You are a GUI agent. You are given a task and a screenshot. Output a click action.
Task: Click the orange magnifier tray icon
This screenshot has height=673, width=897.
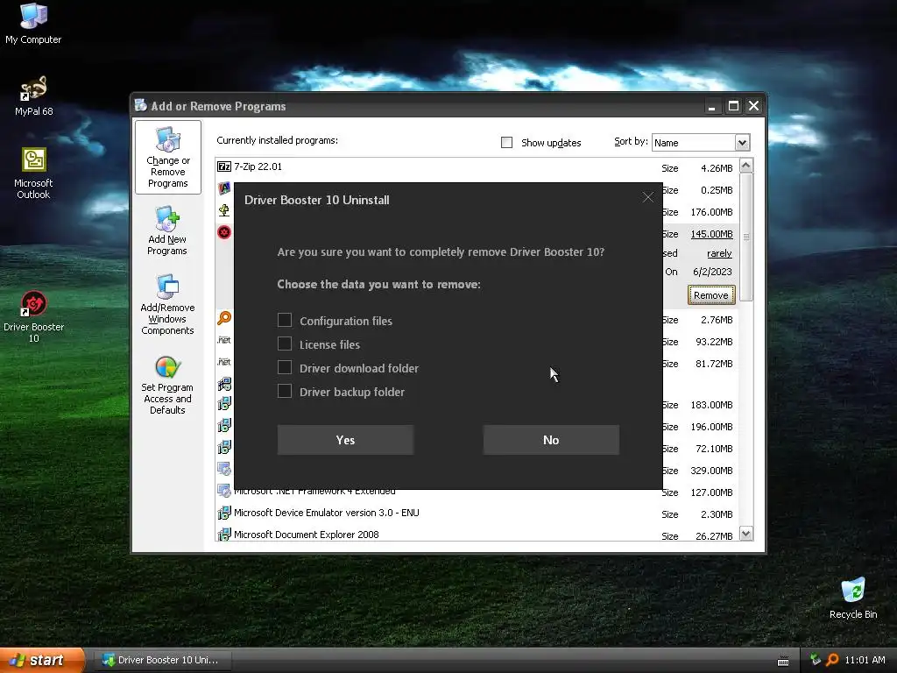(832, 660)
